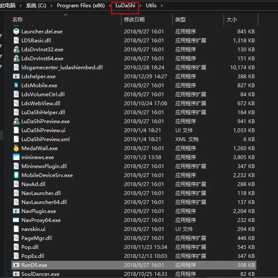Click the Ldshelper.exe application icon
This screenshot has height=278, width=278.
point(16,77)
